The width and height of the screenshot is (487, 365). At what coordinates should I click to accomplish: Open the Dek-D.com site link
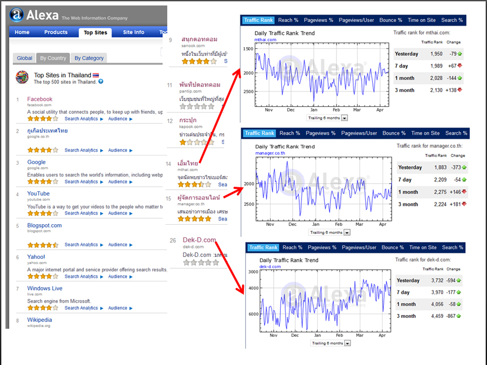point(199,240)
